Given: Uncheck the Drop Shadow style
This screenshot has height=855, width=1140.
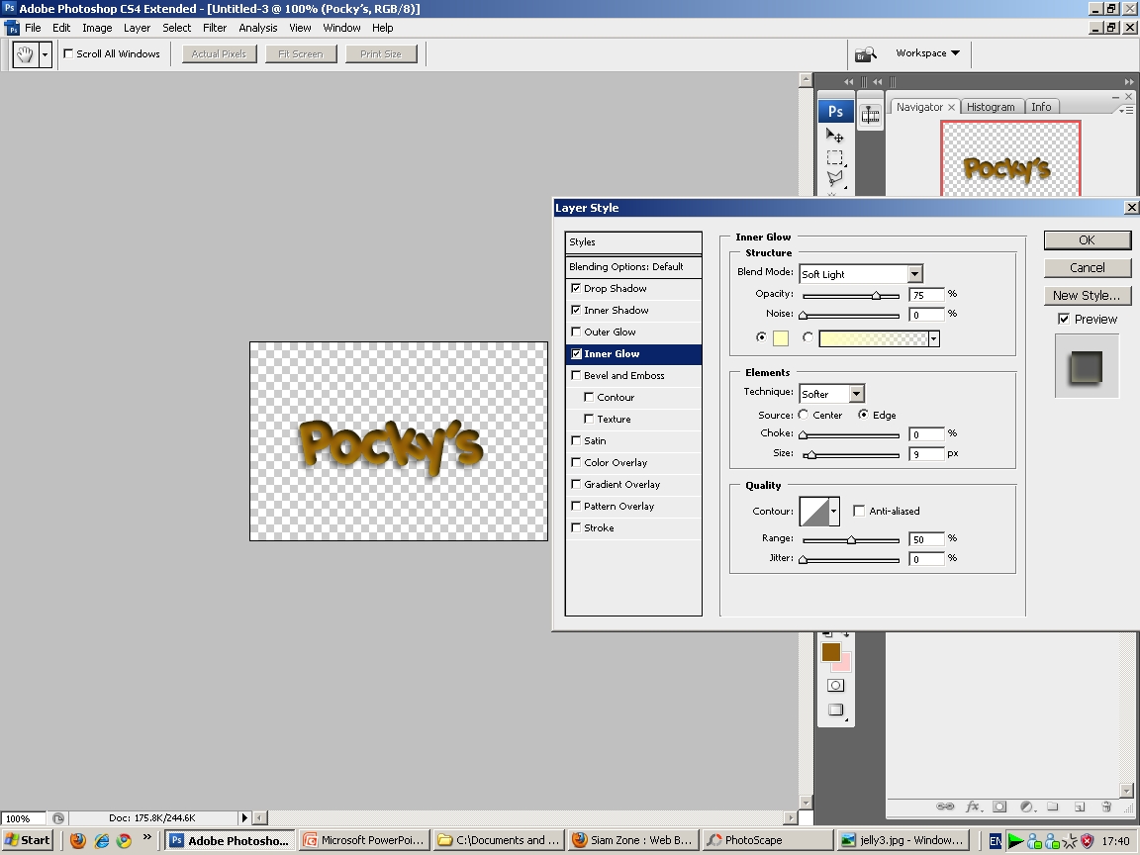Looking at the screenshot, I should click(x=576, y=288).
